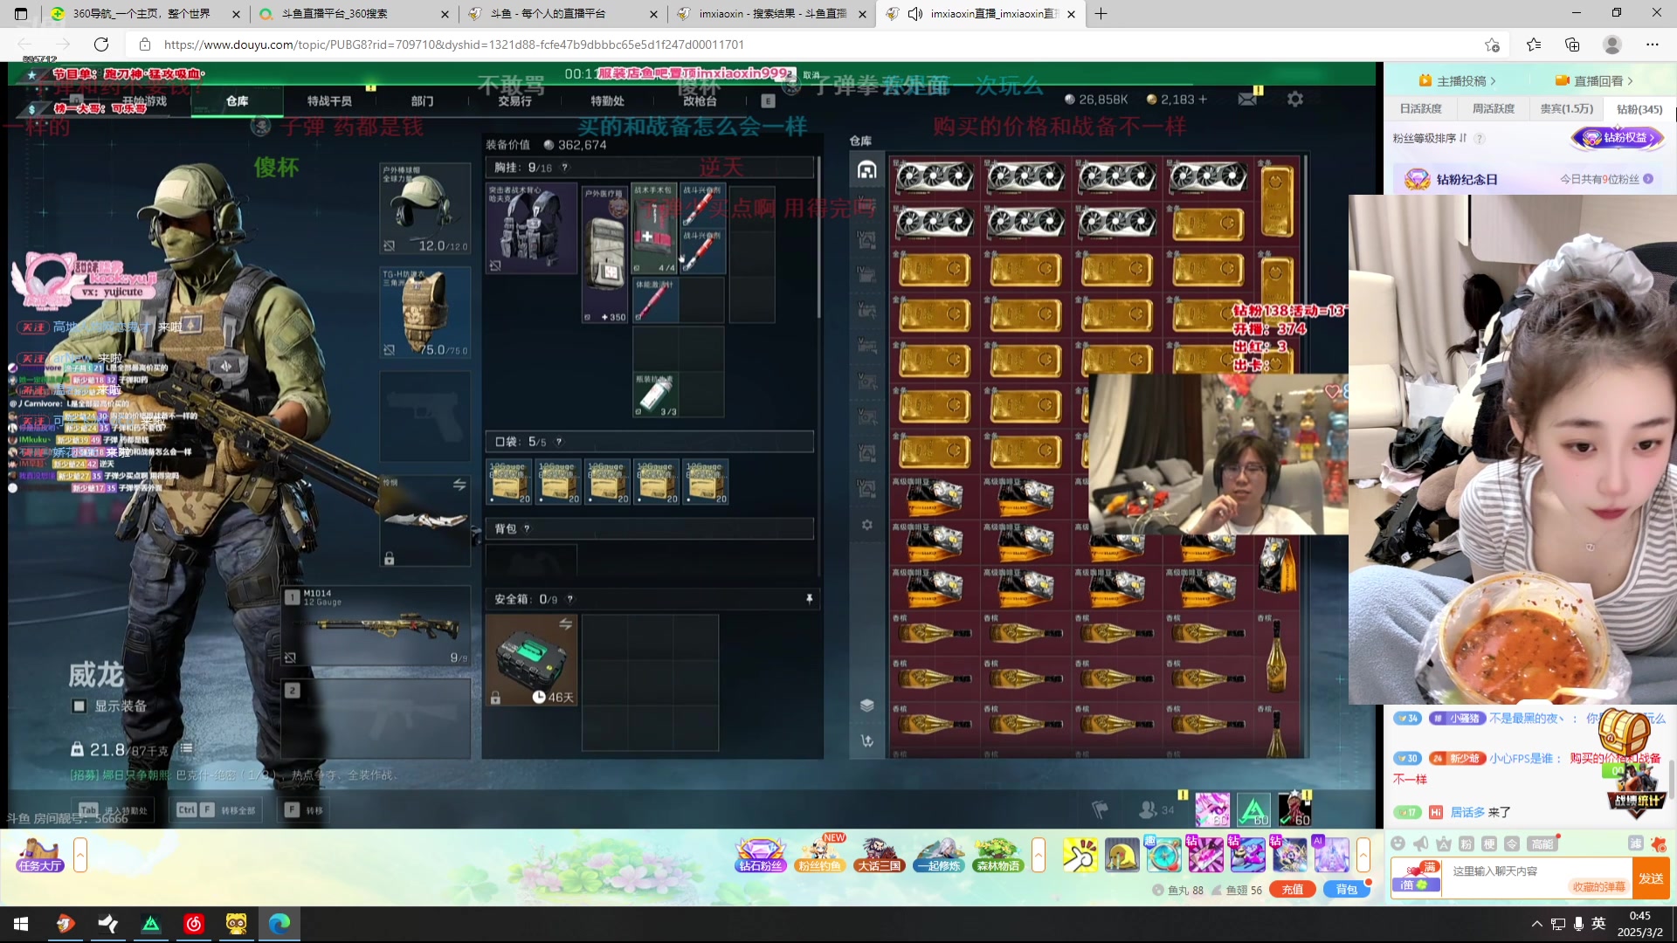Screen dimensions: 1677x943
Task: Switch to imxiaoxin - 搜索结果 tab
Action: click(x=772, y=14)
